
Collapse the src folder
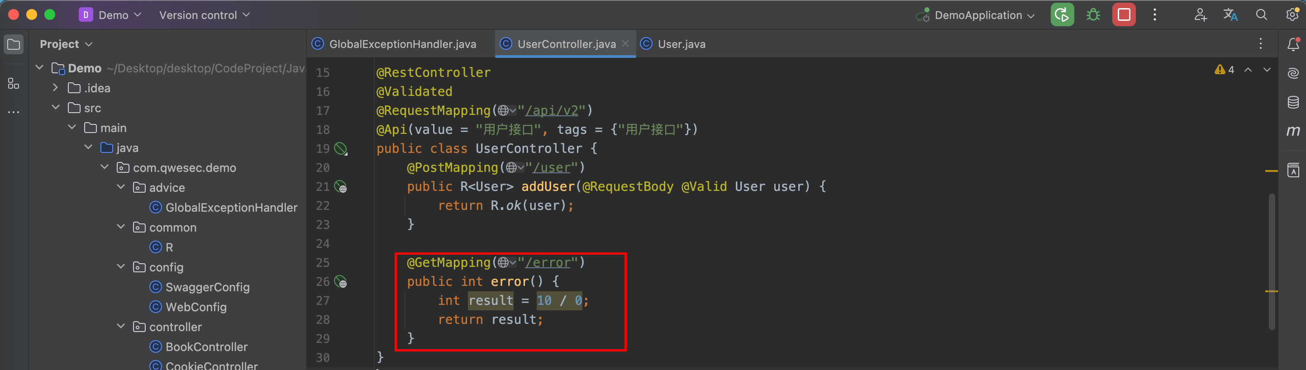[55, 108]
